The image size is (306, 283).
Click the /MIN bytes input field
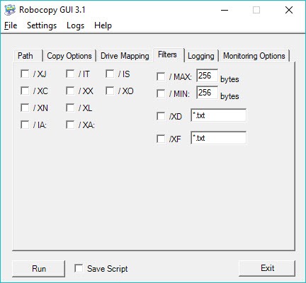207,93
